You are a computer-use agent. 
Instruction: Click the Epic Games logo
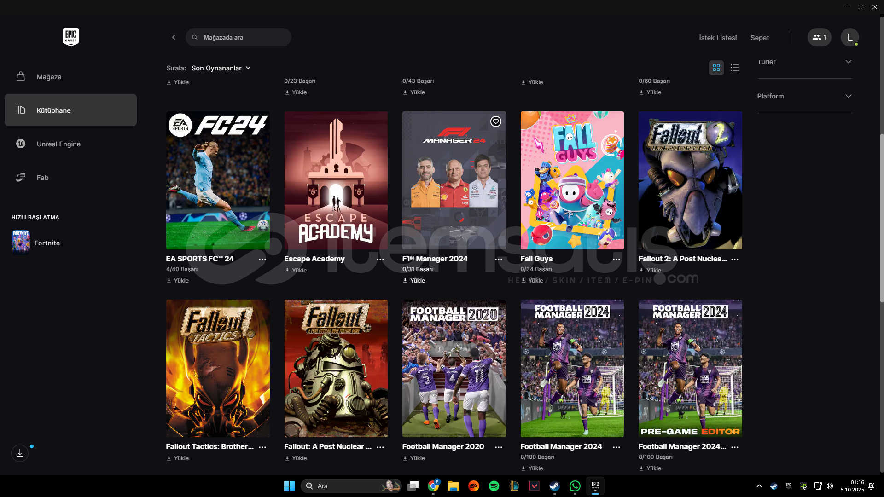[x=70, y=37]
